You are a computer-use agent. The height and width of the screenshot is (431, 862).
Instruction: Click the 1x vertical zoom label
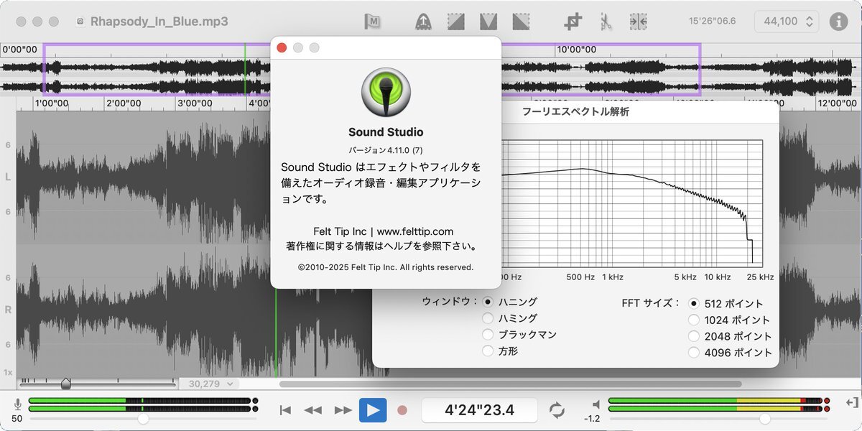[8, 372]
